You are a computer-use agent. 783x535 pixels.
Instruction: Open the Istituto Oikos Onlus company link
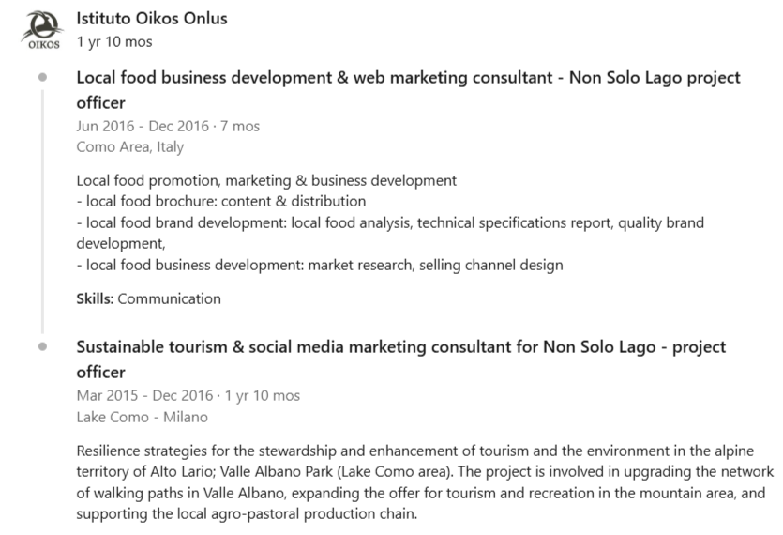tap(152, 19)
